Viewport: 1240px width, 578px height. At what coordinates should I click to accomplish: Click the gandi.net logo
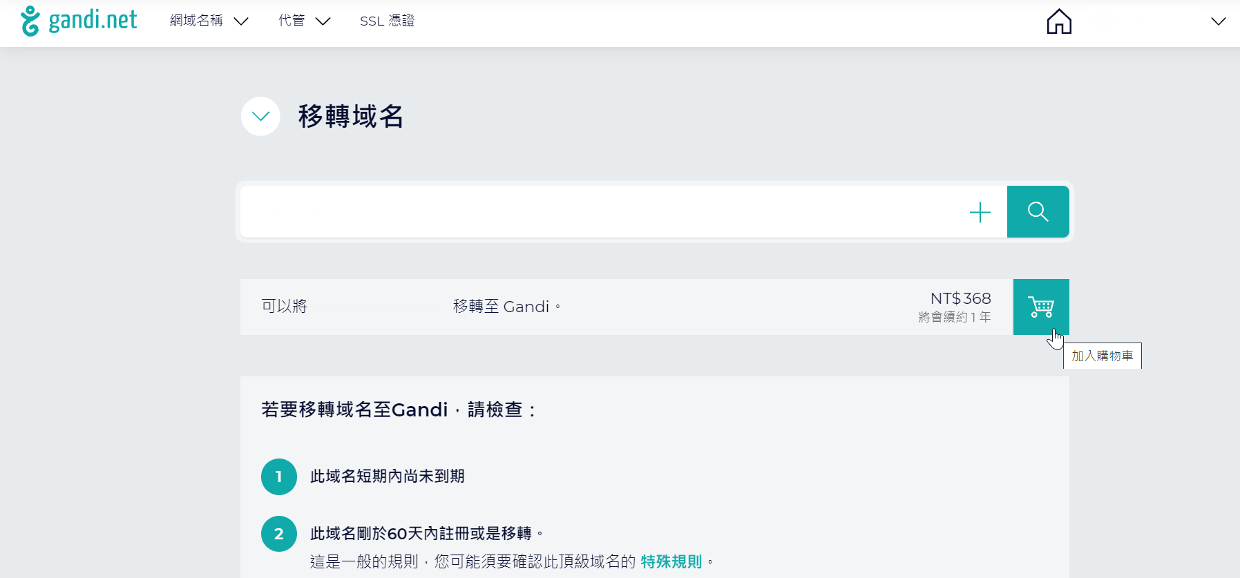(x=79, y=21)
